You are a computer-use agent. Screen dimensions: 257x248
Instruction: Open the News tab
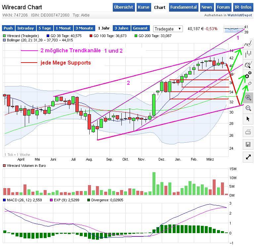pos(207,7)
